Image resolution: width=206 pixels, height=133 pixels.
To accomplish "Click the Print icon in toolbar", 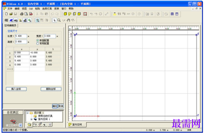I will pos(22,14).
